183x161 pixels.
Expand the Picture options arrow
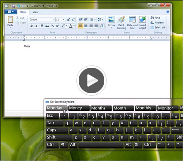click(x=111, y=28)
